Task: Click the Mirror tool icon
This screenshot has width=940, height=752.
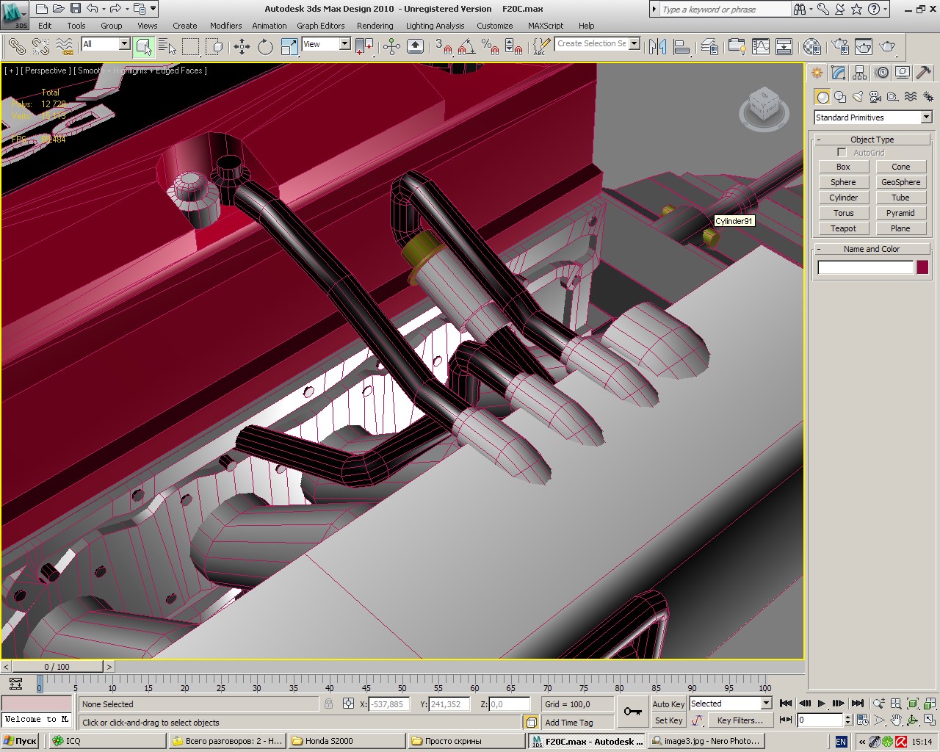Action: coord(657,47)
